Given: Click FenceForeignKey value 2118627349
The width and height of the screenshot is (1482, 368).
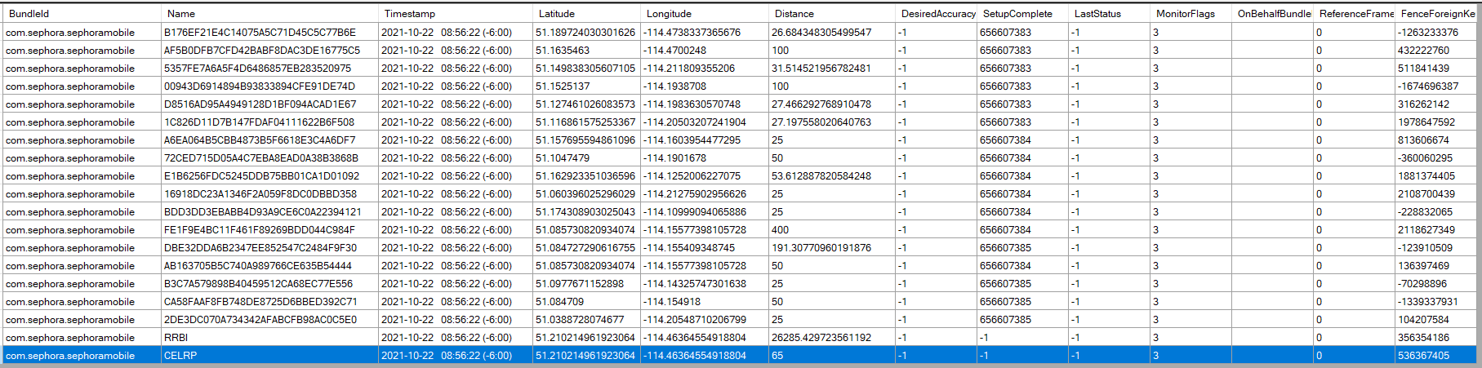Looking at the screenshot, I should (x=1426, y=230).
